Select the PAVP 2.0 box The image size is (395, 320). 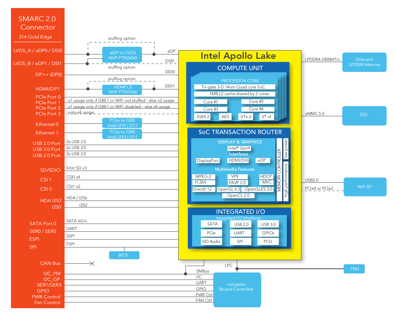(238, 183)
